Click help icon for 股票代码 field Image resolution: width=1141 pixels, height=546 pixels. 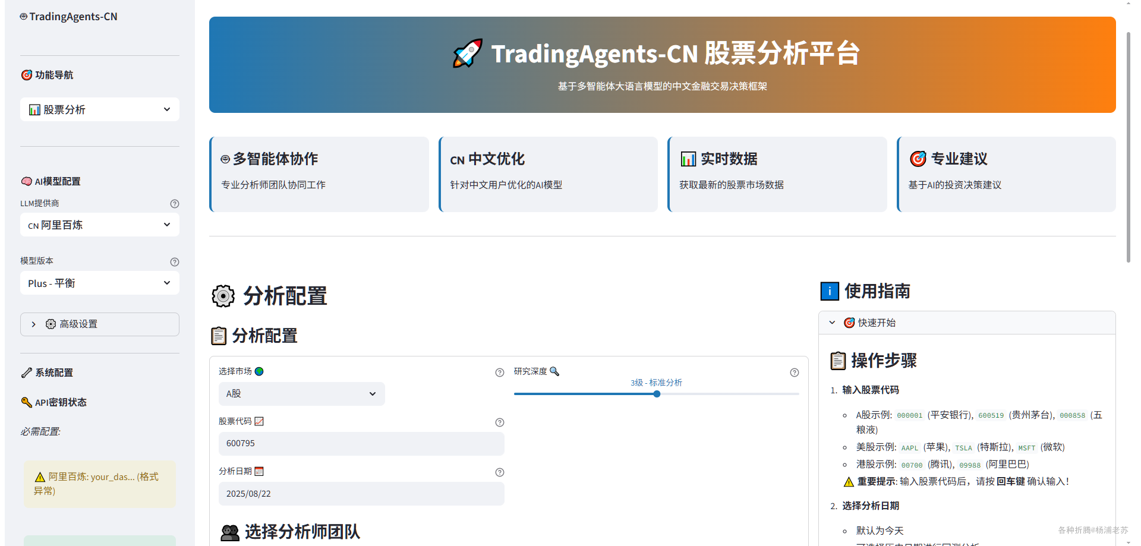[500, 422]
